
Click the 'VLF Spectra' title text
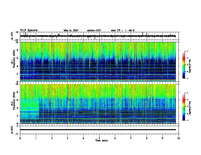coord(29,30)
